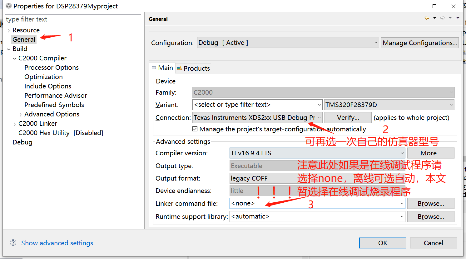The width and height of the screenshot is (466, 259).
Task: Click the help question mark icon
Action: (x=13, y=243)
